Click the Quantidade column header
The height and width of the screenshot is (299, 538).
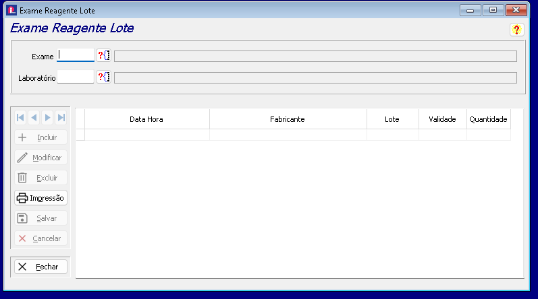pos(488,119)
